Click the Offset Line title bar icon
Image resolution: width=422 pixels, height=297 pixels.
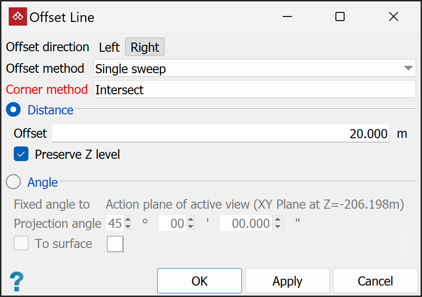click(x=17, y=16)
